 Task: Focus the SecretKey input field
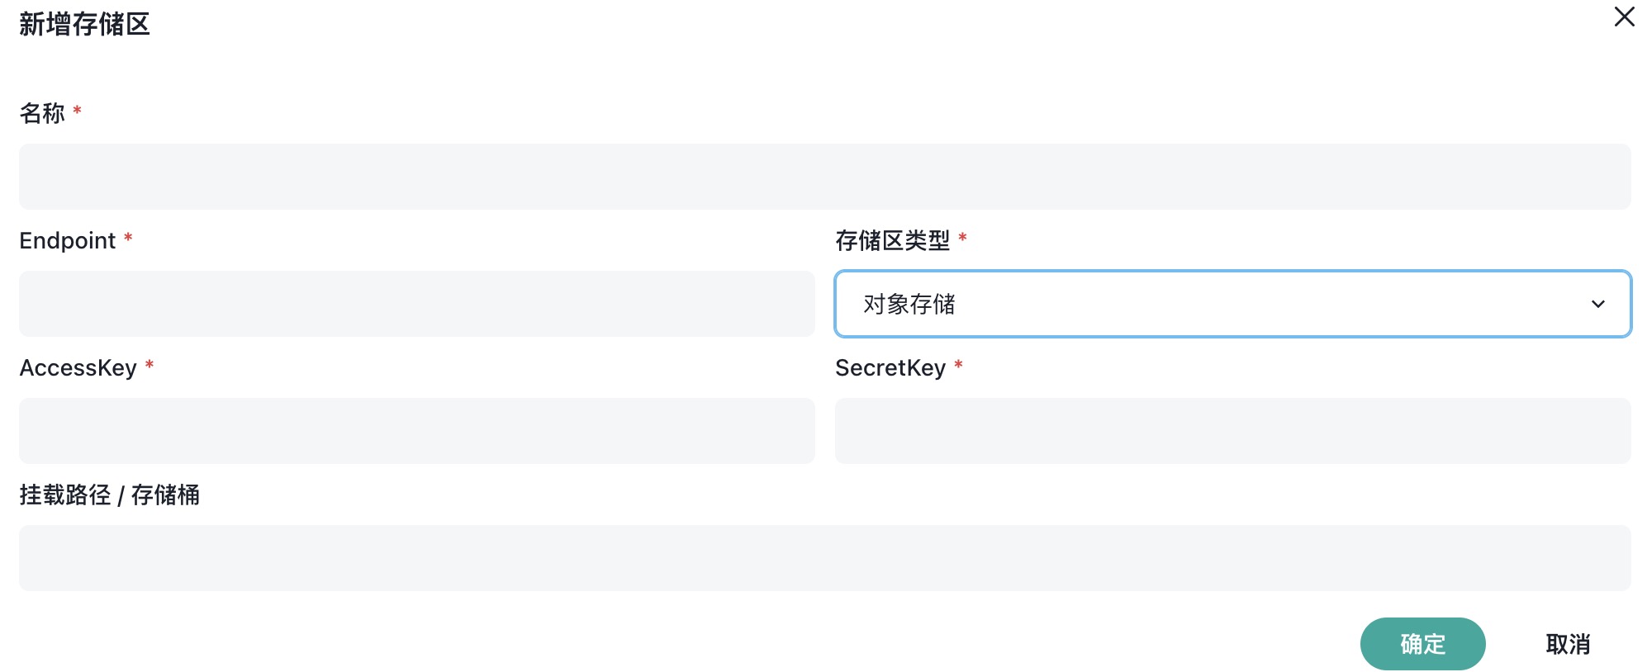tap(1232, 431)
